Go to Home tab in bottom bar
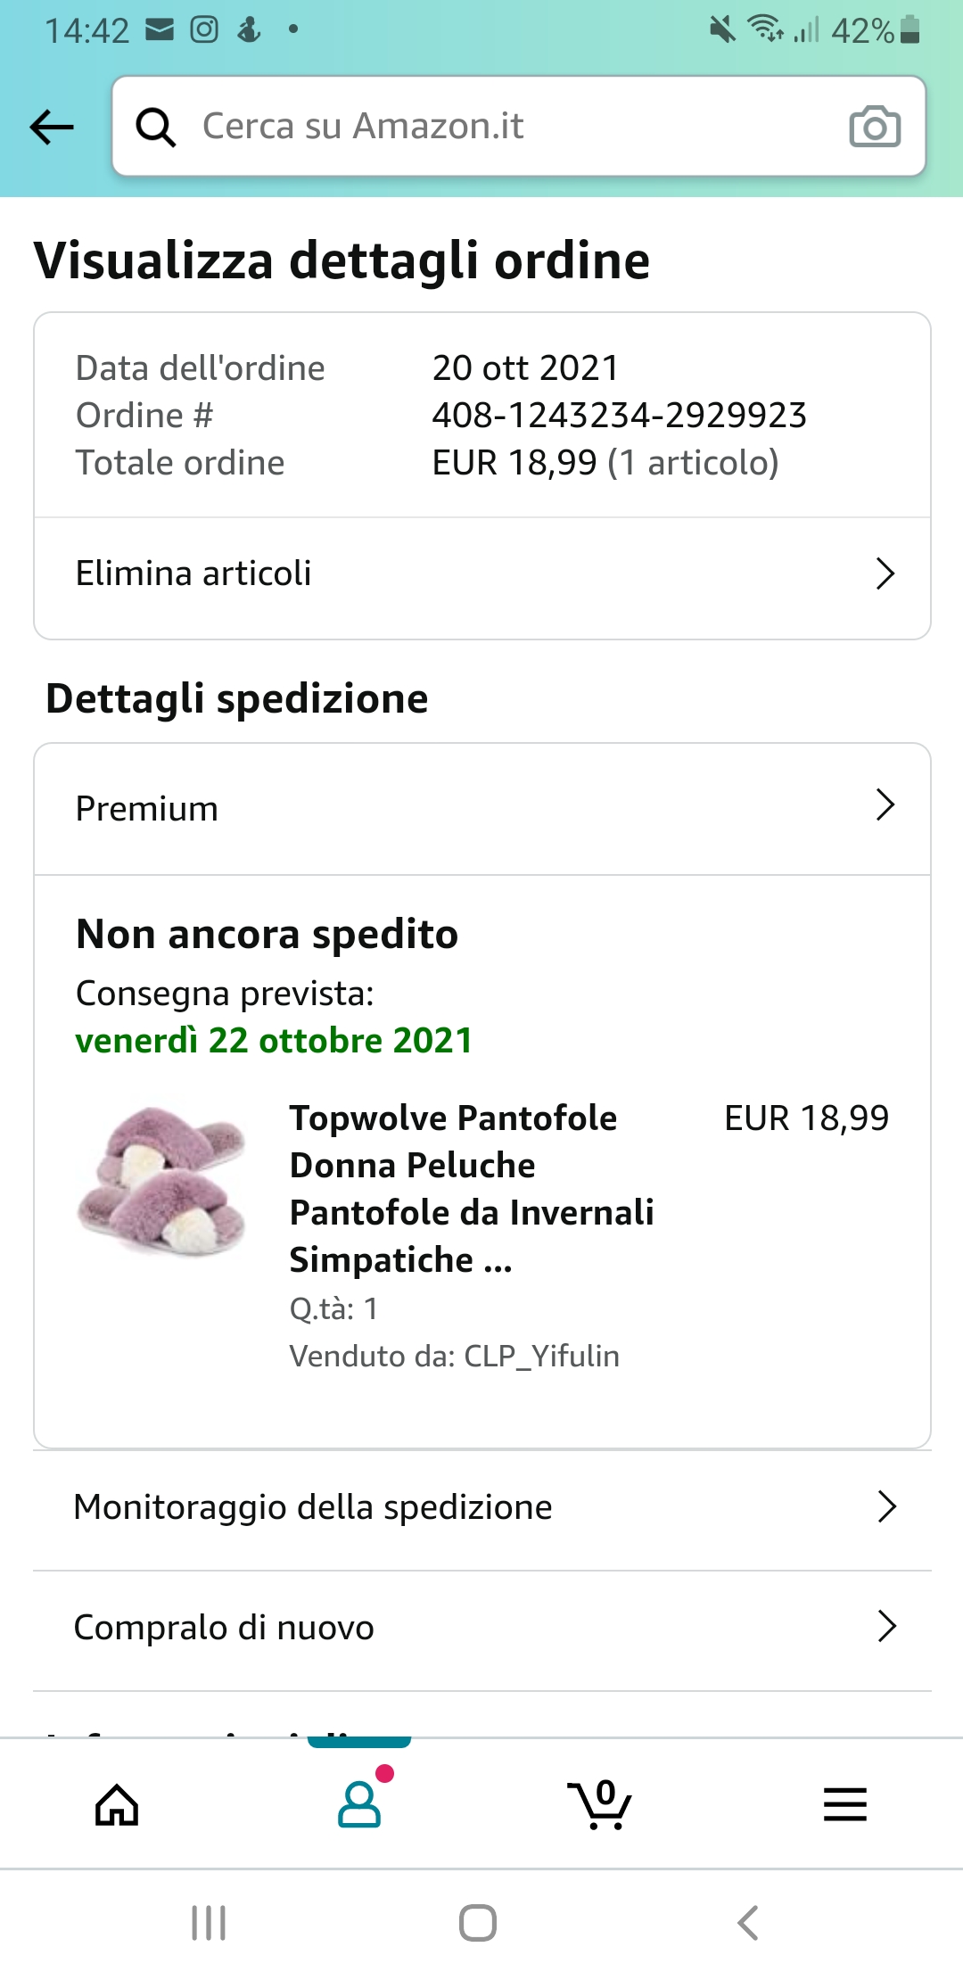The height and width of the screenshot is (1980, 963). [117, 1804]
